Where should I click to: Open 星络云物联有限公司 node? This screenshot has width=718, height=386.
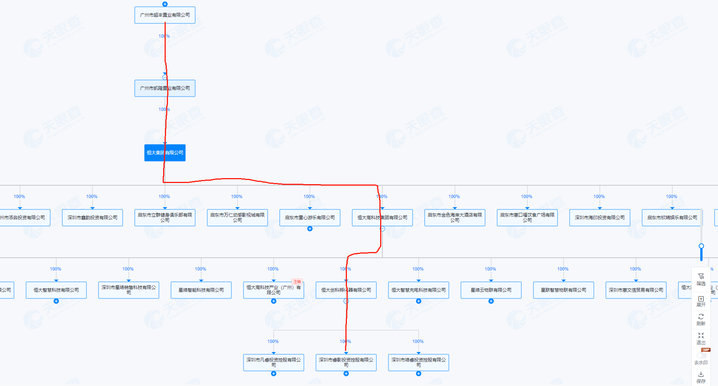point(491,290)
